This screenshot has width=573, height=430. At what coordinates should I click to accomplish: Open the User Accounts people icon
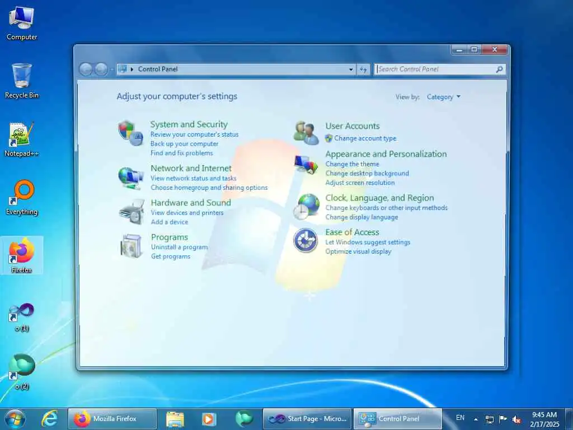pos(306,133)
